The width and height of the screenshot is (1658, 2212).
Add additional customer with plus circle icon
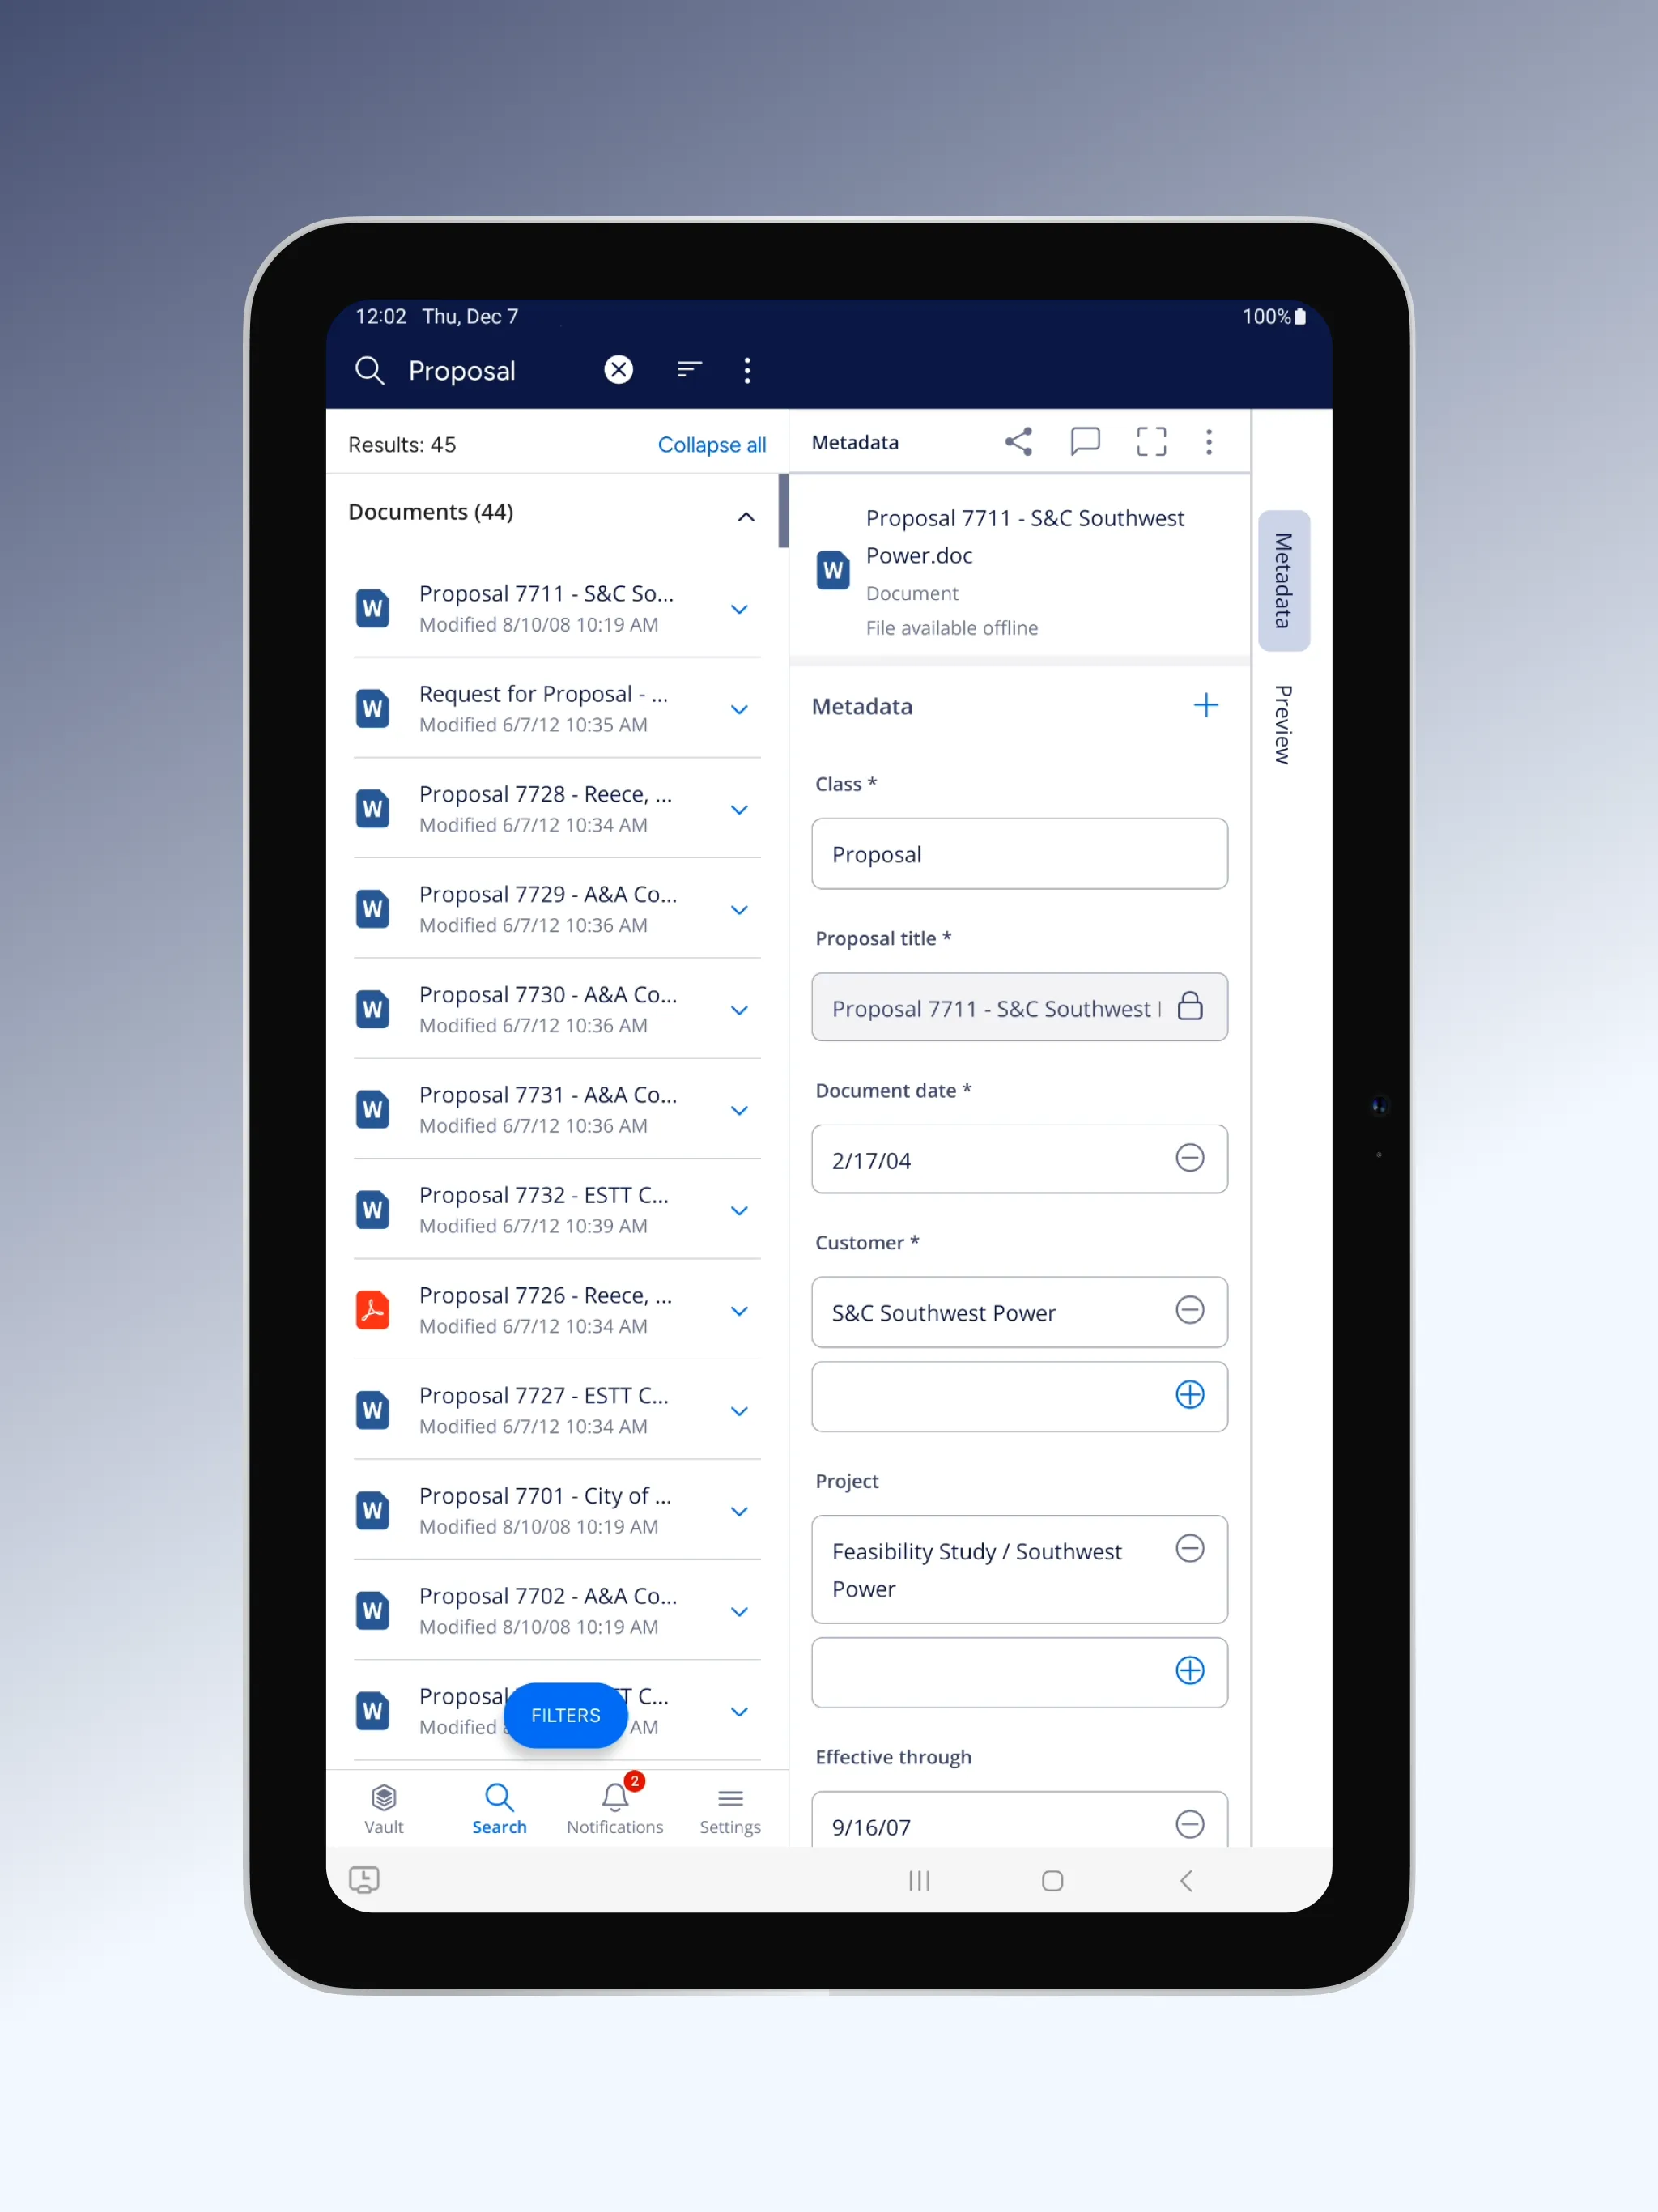click(1188, 1393)
